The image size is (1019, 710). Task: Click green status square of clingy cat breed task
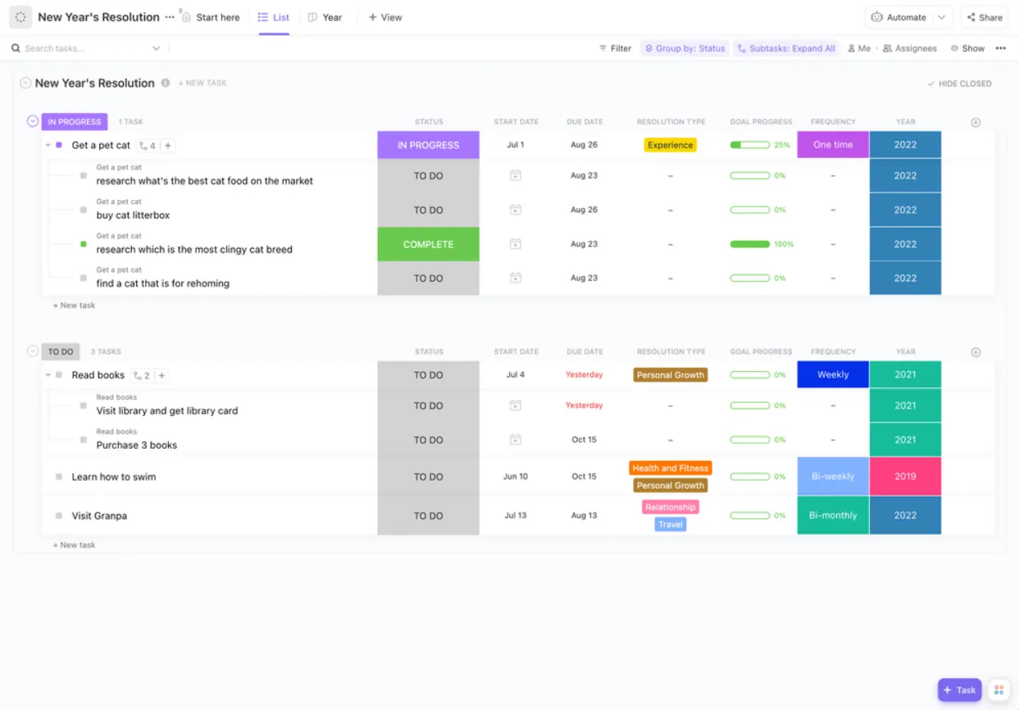[84, 244]
